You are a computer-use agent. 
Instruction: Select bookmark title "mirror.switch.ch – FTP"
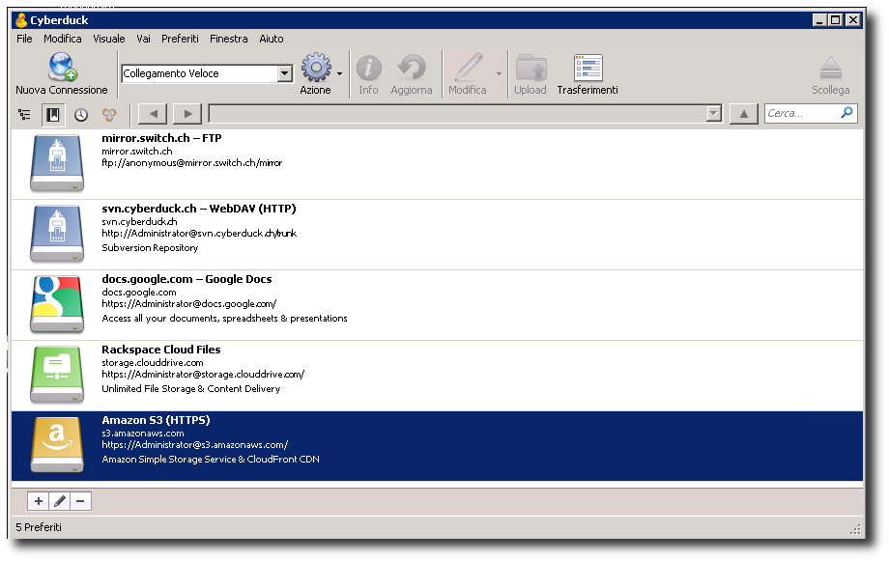coord(161,138)
